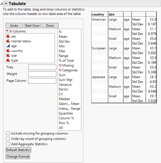Select the Range statistic
Viewport: 161px width, 163px height.
tap(64, 56)
